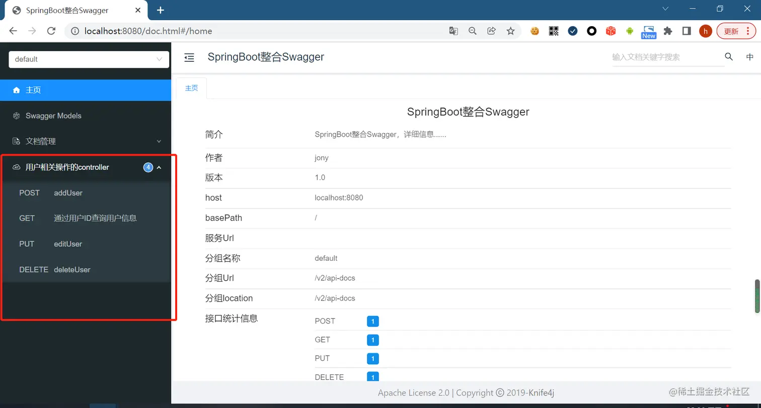The width and height of the screenshot is (761, 408).
Task: Click the cloud icon beside the controller group
Action: point(17,167)
